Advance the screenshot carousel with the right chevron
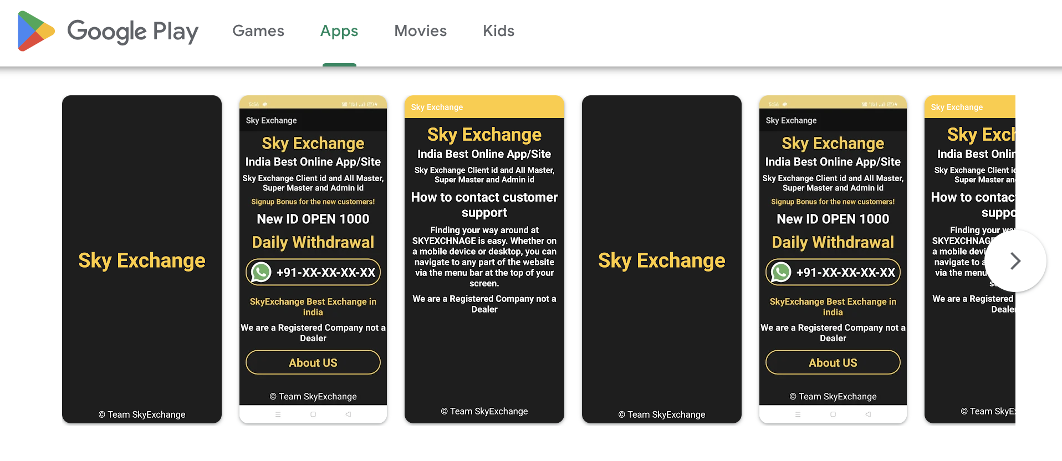Screen dimensions: 1062x461 tap(1015, 261)
